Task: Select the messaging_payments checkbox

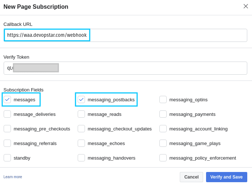Action: [x=163, y=114]
